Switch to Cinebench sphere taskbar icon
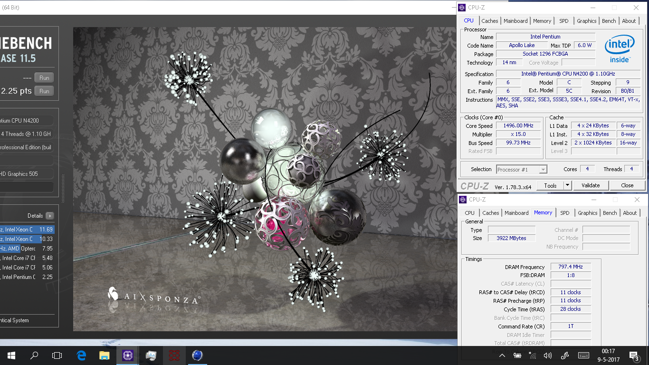 click(197, 355)
